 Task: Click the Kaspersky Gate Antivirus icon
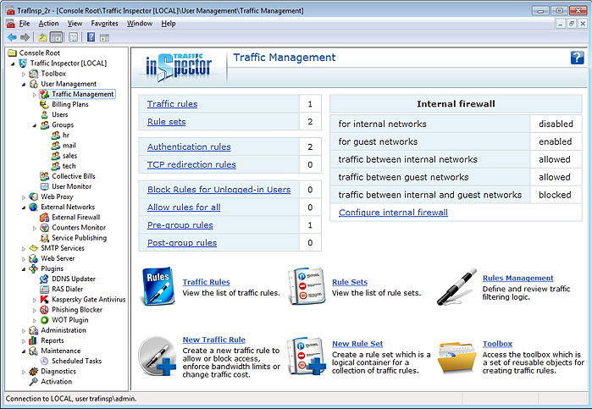(45, 299)
